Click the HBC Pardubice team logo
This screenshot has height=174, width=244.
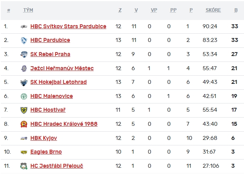click(x=23, y=40)
